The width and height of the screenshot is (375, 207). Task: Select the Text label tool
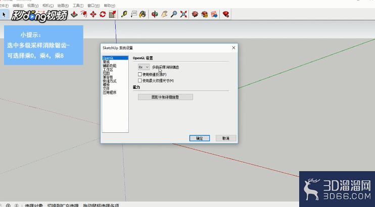[x=134, y=14]
